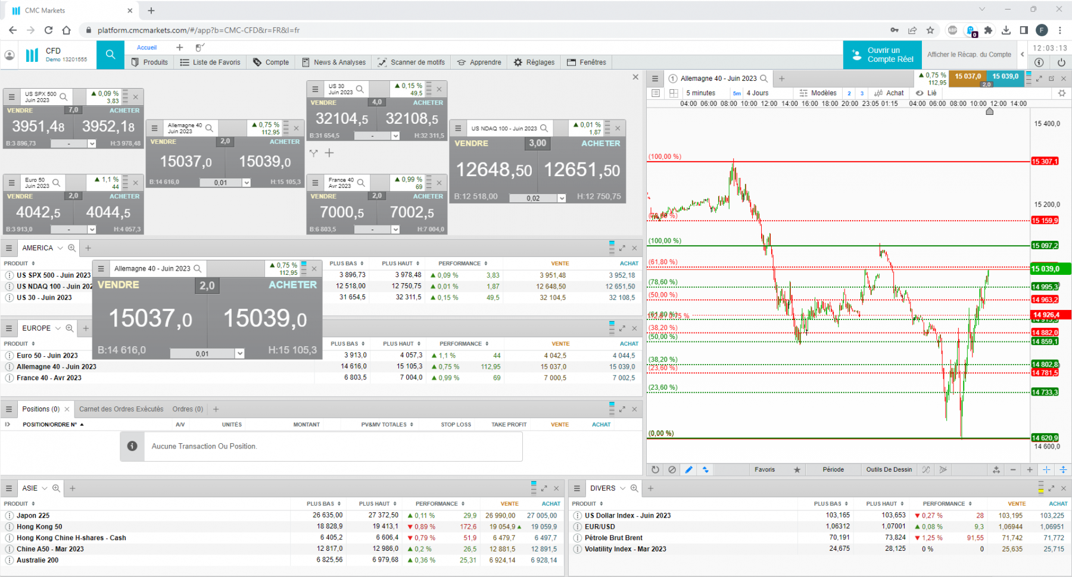The image size is (1072, 577).
Task: Switch to Carnet des Ordres Exécutés tab
Action: (x=121, y=409)
